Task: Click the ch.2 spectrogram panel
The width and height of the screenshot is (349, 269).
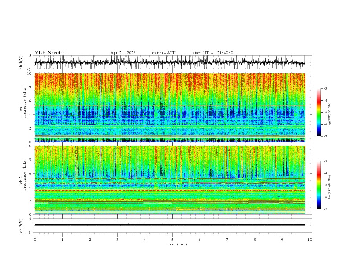Action: [x=170, y=180]
